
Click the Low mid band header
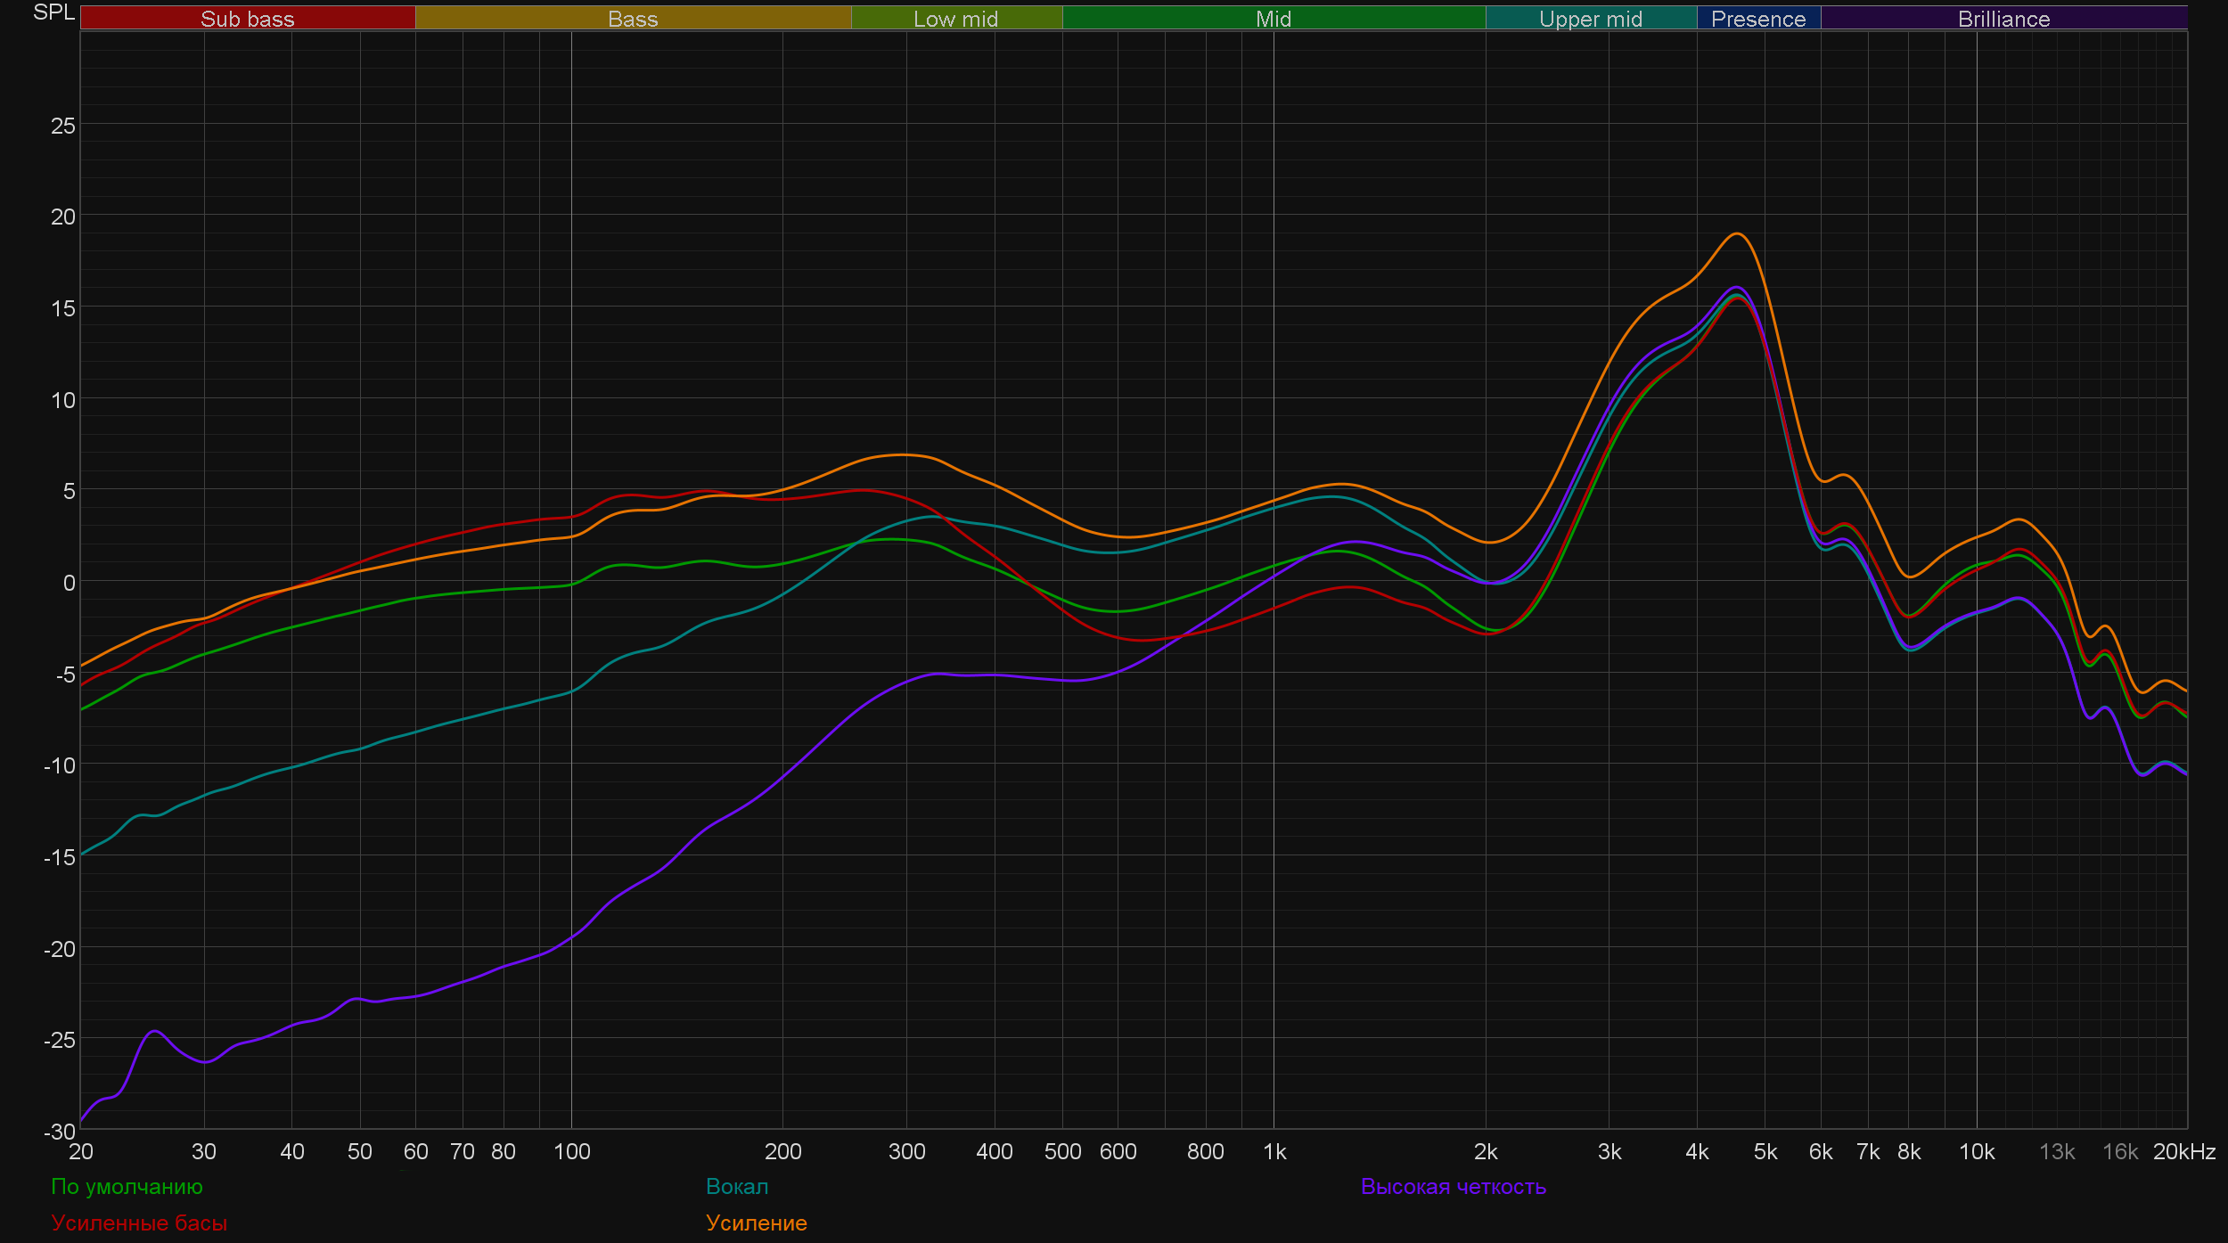pyautogui.click(x=955, y=19)
